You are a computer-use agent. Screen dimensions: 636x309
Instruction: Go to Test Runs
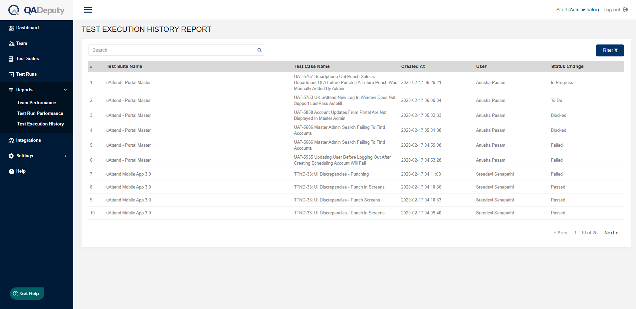tap(27, 74)
